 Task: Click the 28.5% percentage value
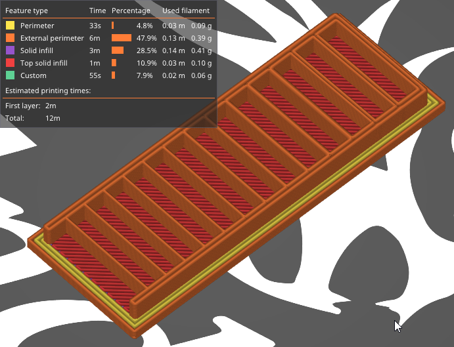click(147, 51)
